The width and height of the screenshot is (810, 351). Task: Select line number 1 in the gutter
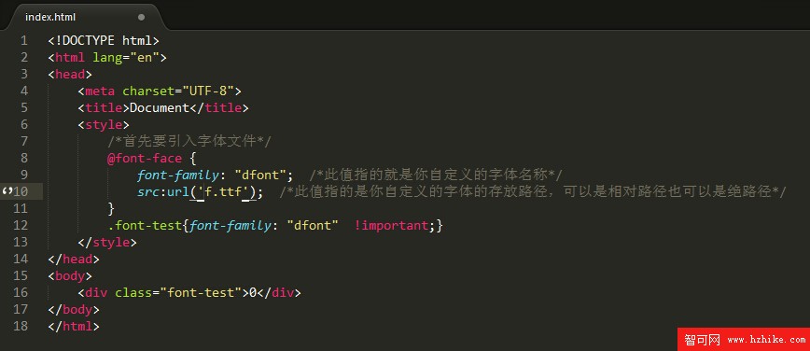coord(24,40)
